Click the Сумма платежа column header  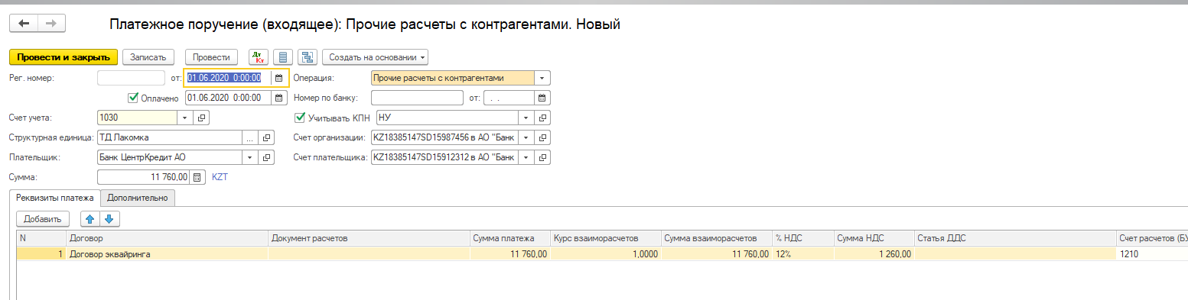click(x=510, y=238)
